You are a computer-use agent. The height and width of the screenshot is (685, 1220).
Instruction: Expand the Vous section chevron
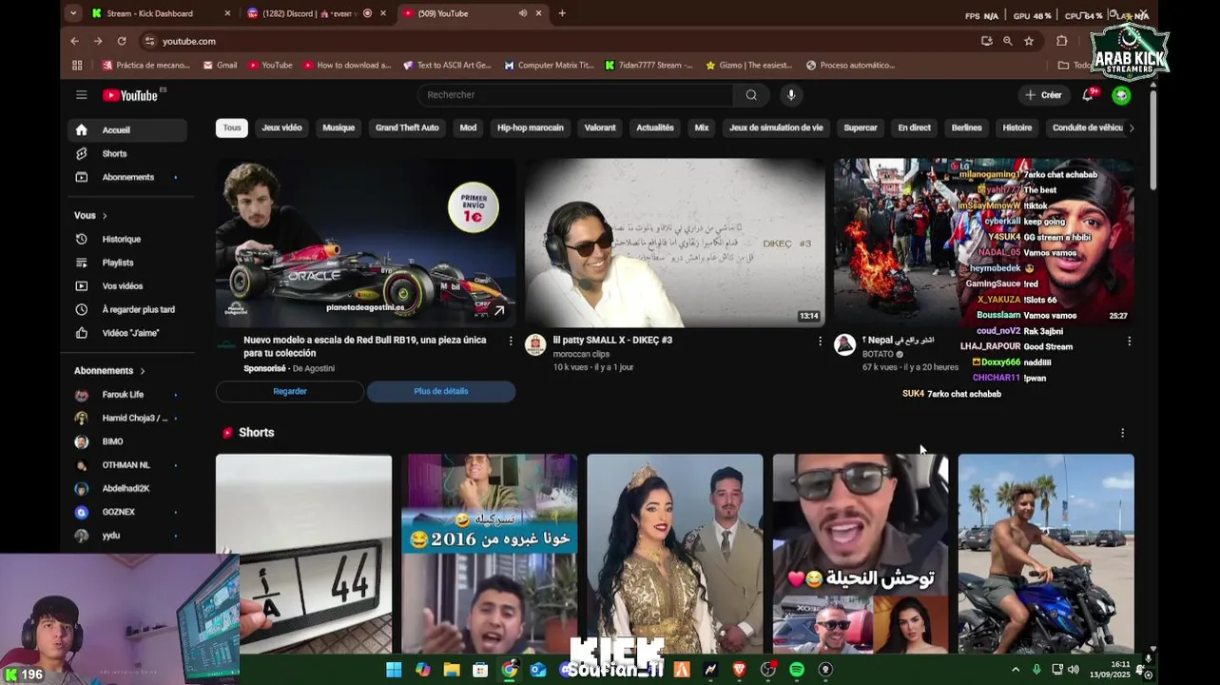click(x=105, y=216)
